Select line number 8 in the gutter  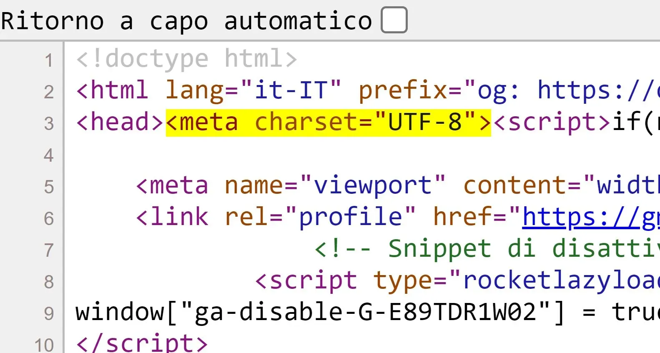pos(49,282)
